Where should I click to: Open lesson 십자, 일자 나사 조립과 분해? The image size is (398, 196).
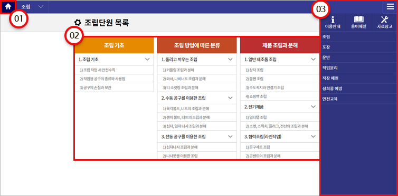pyautogui.click(x=197, y=126)
